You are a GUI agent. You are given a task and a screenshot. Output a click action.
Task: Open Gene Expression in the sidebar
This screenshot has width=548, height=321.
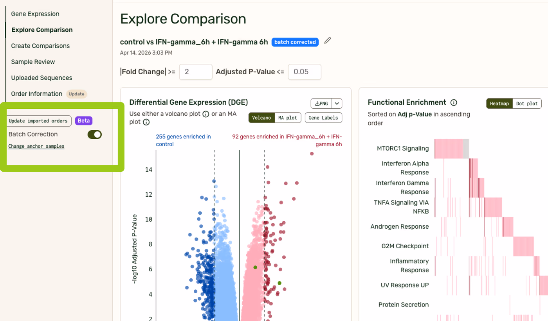35,14
